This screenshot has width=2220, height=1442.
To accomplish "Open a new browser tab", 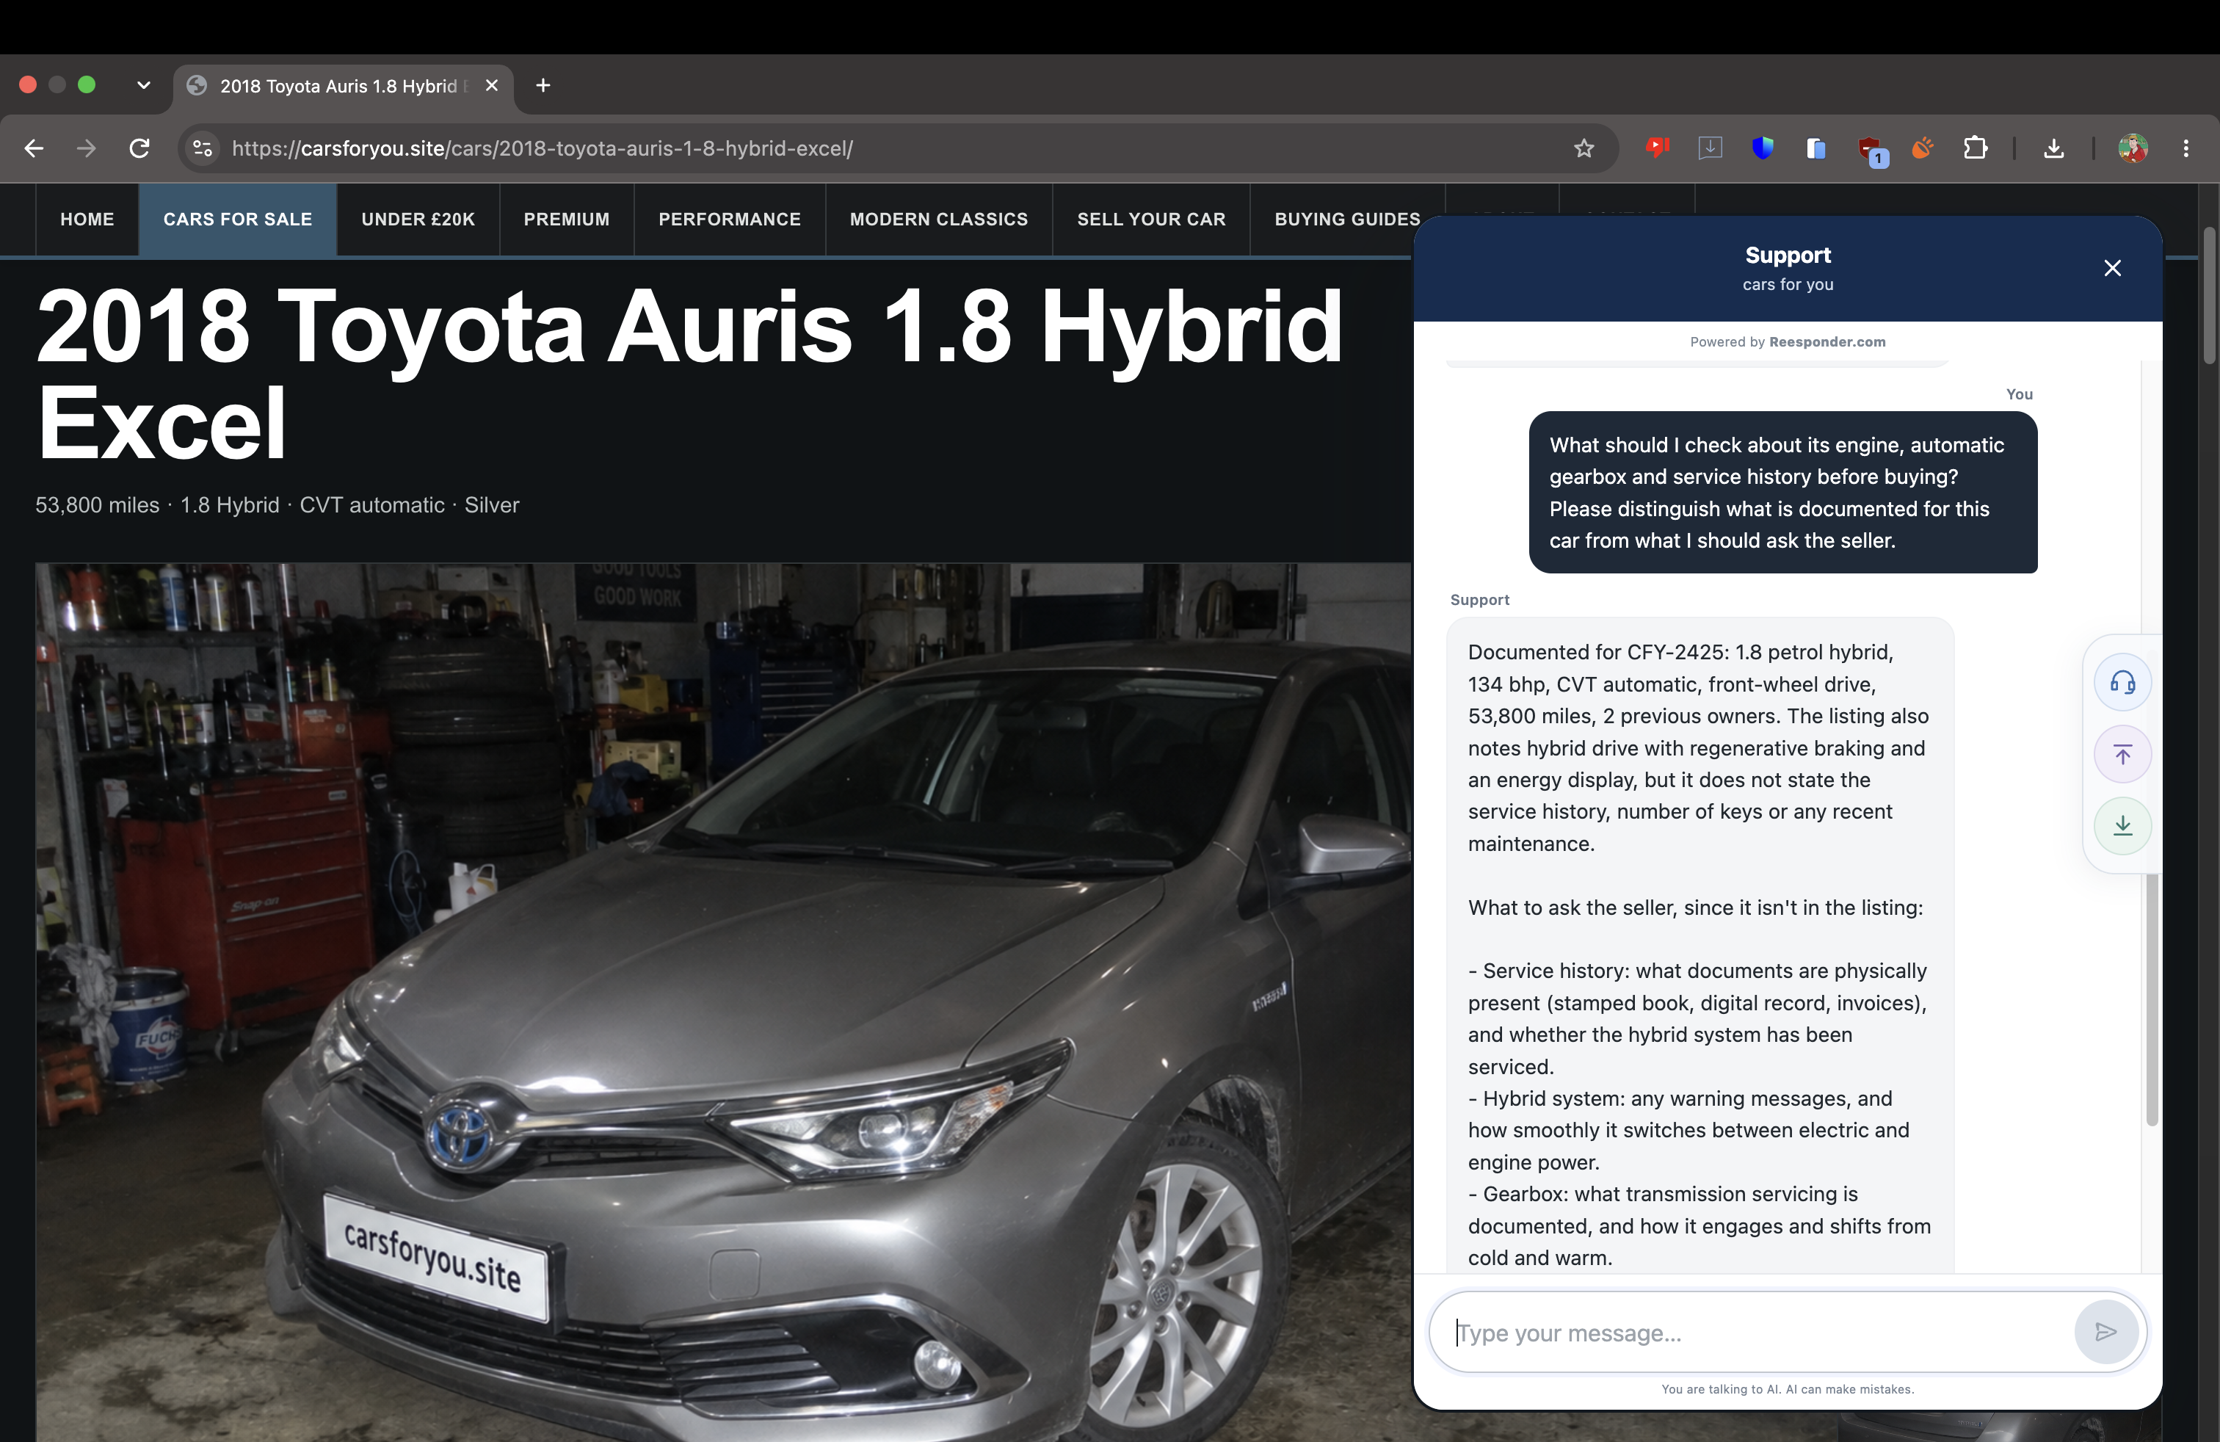I will click(543, 86).
